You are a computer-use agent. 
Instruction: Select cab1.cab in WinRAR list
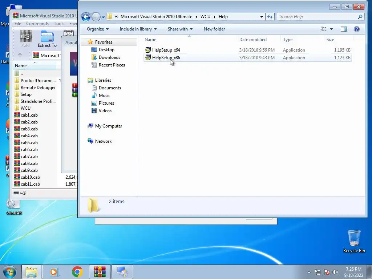[x=26, y=115]
